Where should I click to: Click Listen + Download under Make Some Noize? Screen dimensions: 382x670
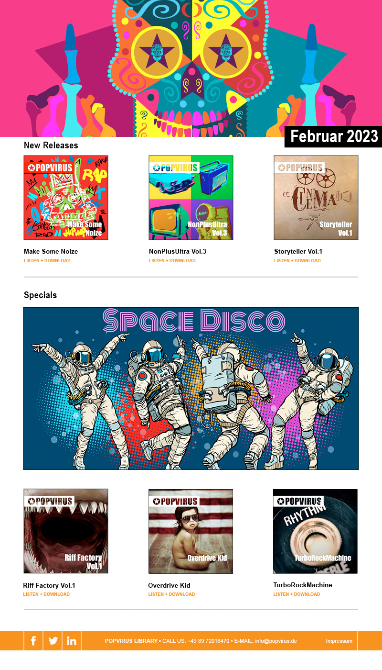(47, 261)
